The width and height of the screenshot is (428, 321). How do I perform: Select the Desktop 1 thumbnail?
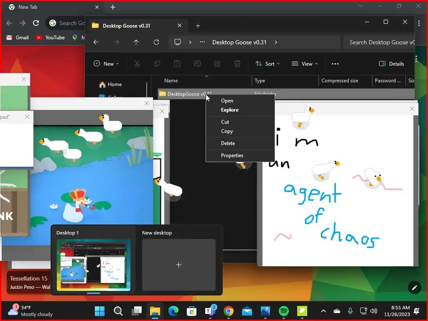pos(94,265)
